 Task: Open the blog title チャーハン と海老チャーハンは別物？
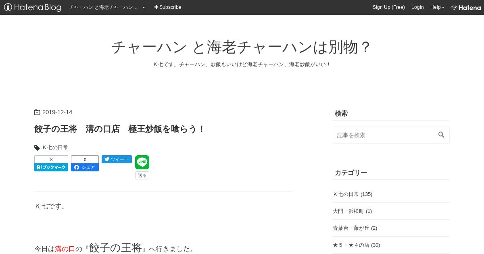coord(241,47)
